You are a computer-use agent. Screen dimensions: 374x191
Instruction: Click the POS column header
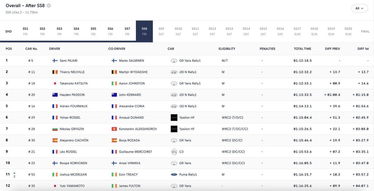coord(9,49)
